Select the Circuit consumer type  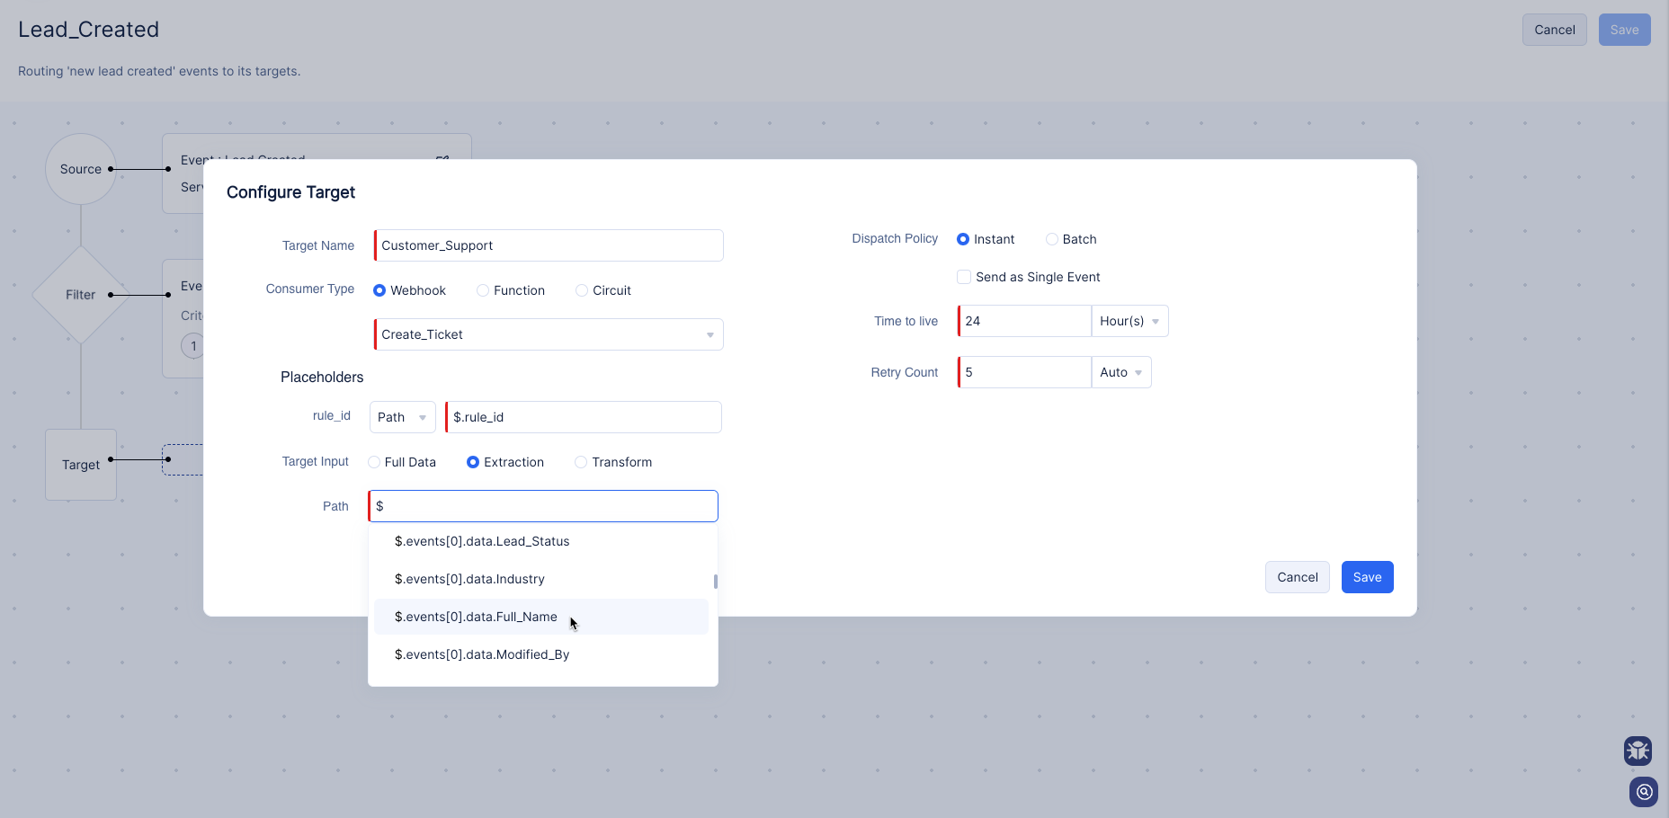582,290
